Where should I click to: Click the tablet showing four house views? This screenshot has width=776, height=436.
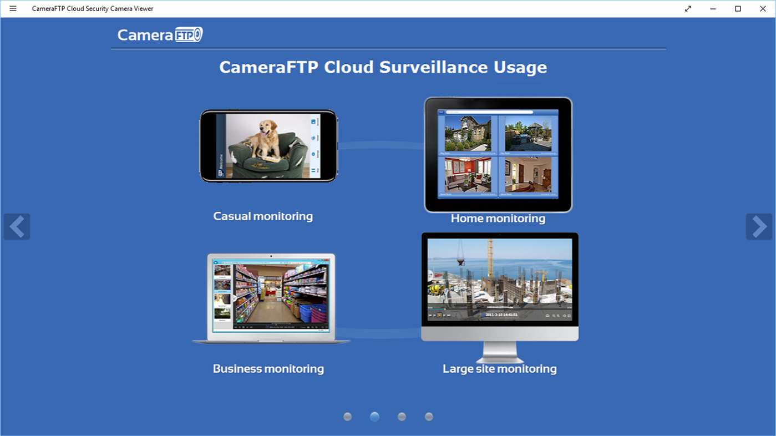click(x=498, y=154)
